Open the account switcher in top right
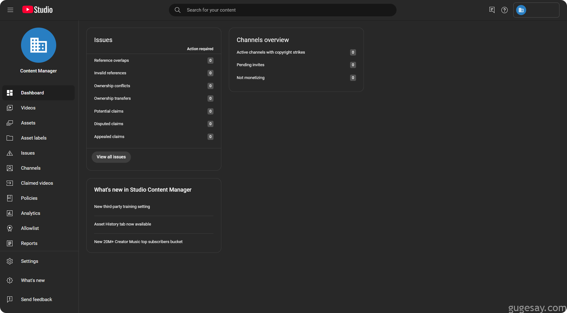The height and width of the screenshot is (313, 567). 536,10
